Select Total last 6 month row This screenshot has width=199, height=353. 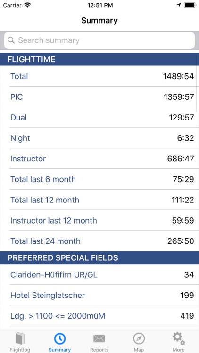[99, 179]
